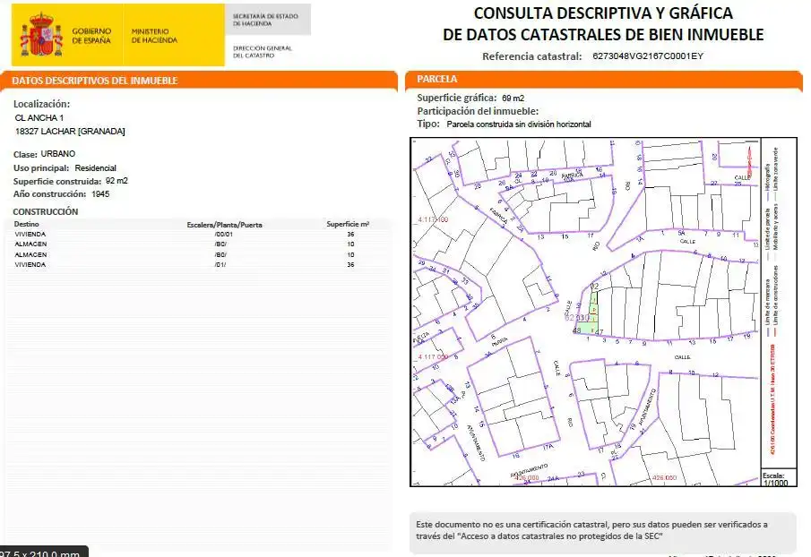
Task: Click the '426.050' coordinate label on map
Action: (x=664, y=478)
